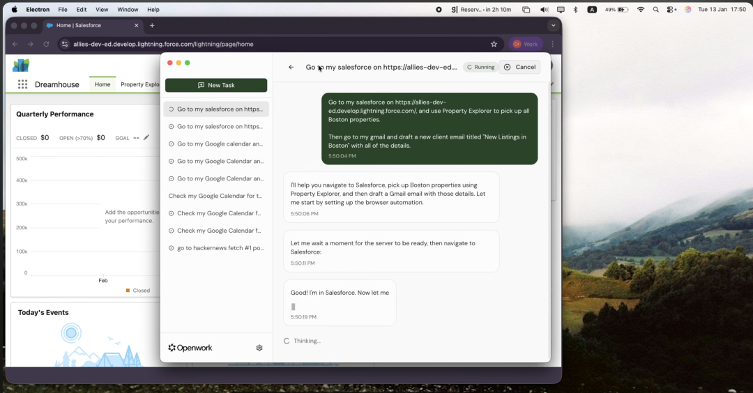Open the Window menu
753x393 pixels.
coord(128,10)
